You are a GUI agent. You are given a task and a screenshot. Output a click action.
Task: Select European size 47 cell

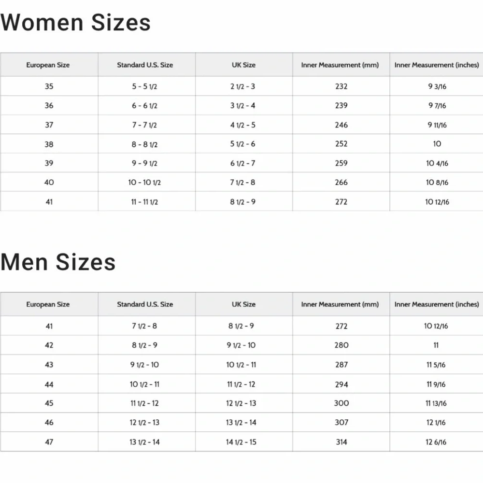[49, 442]
